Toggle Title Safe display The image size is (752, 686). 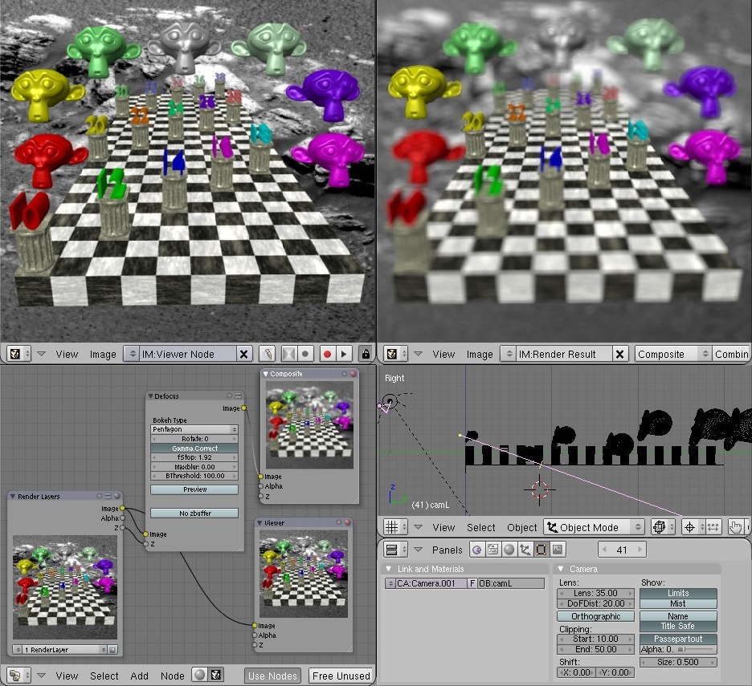point(678,626)
